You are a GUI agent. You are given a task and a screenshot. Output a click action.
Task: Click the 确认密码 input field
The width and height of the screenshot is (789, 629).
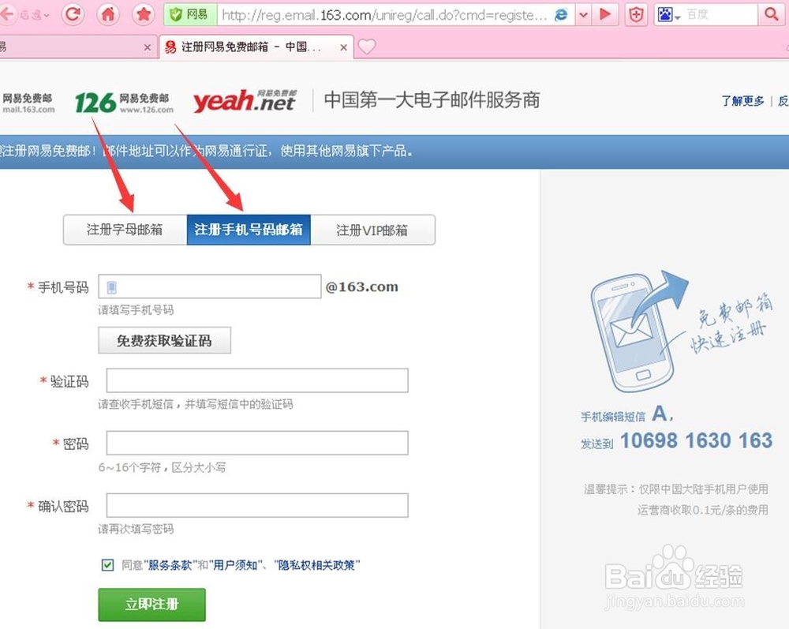click(257, 505)
